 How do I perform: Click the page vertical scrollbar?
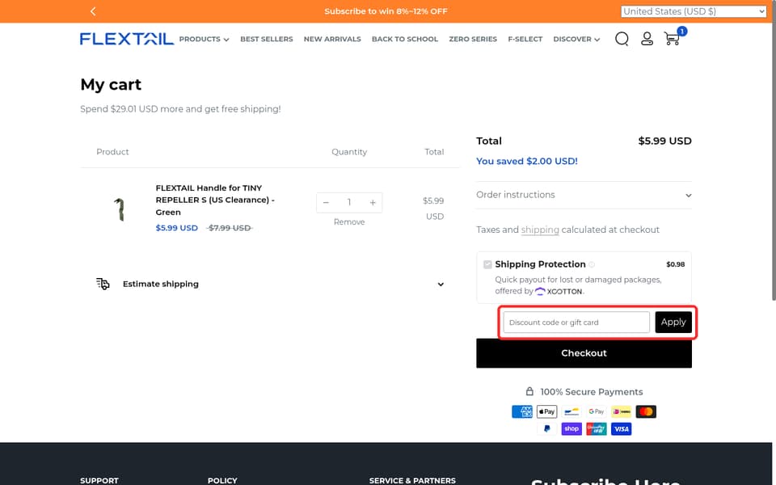(774, 151)
